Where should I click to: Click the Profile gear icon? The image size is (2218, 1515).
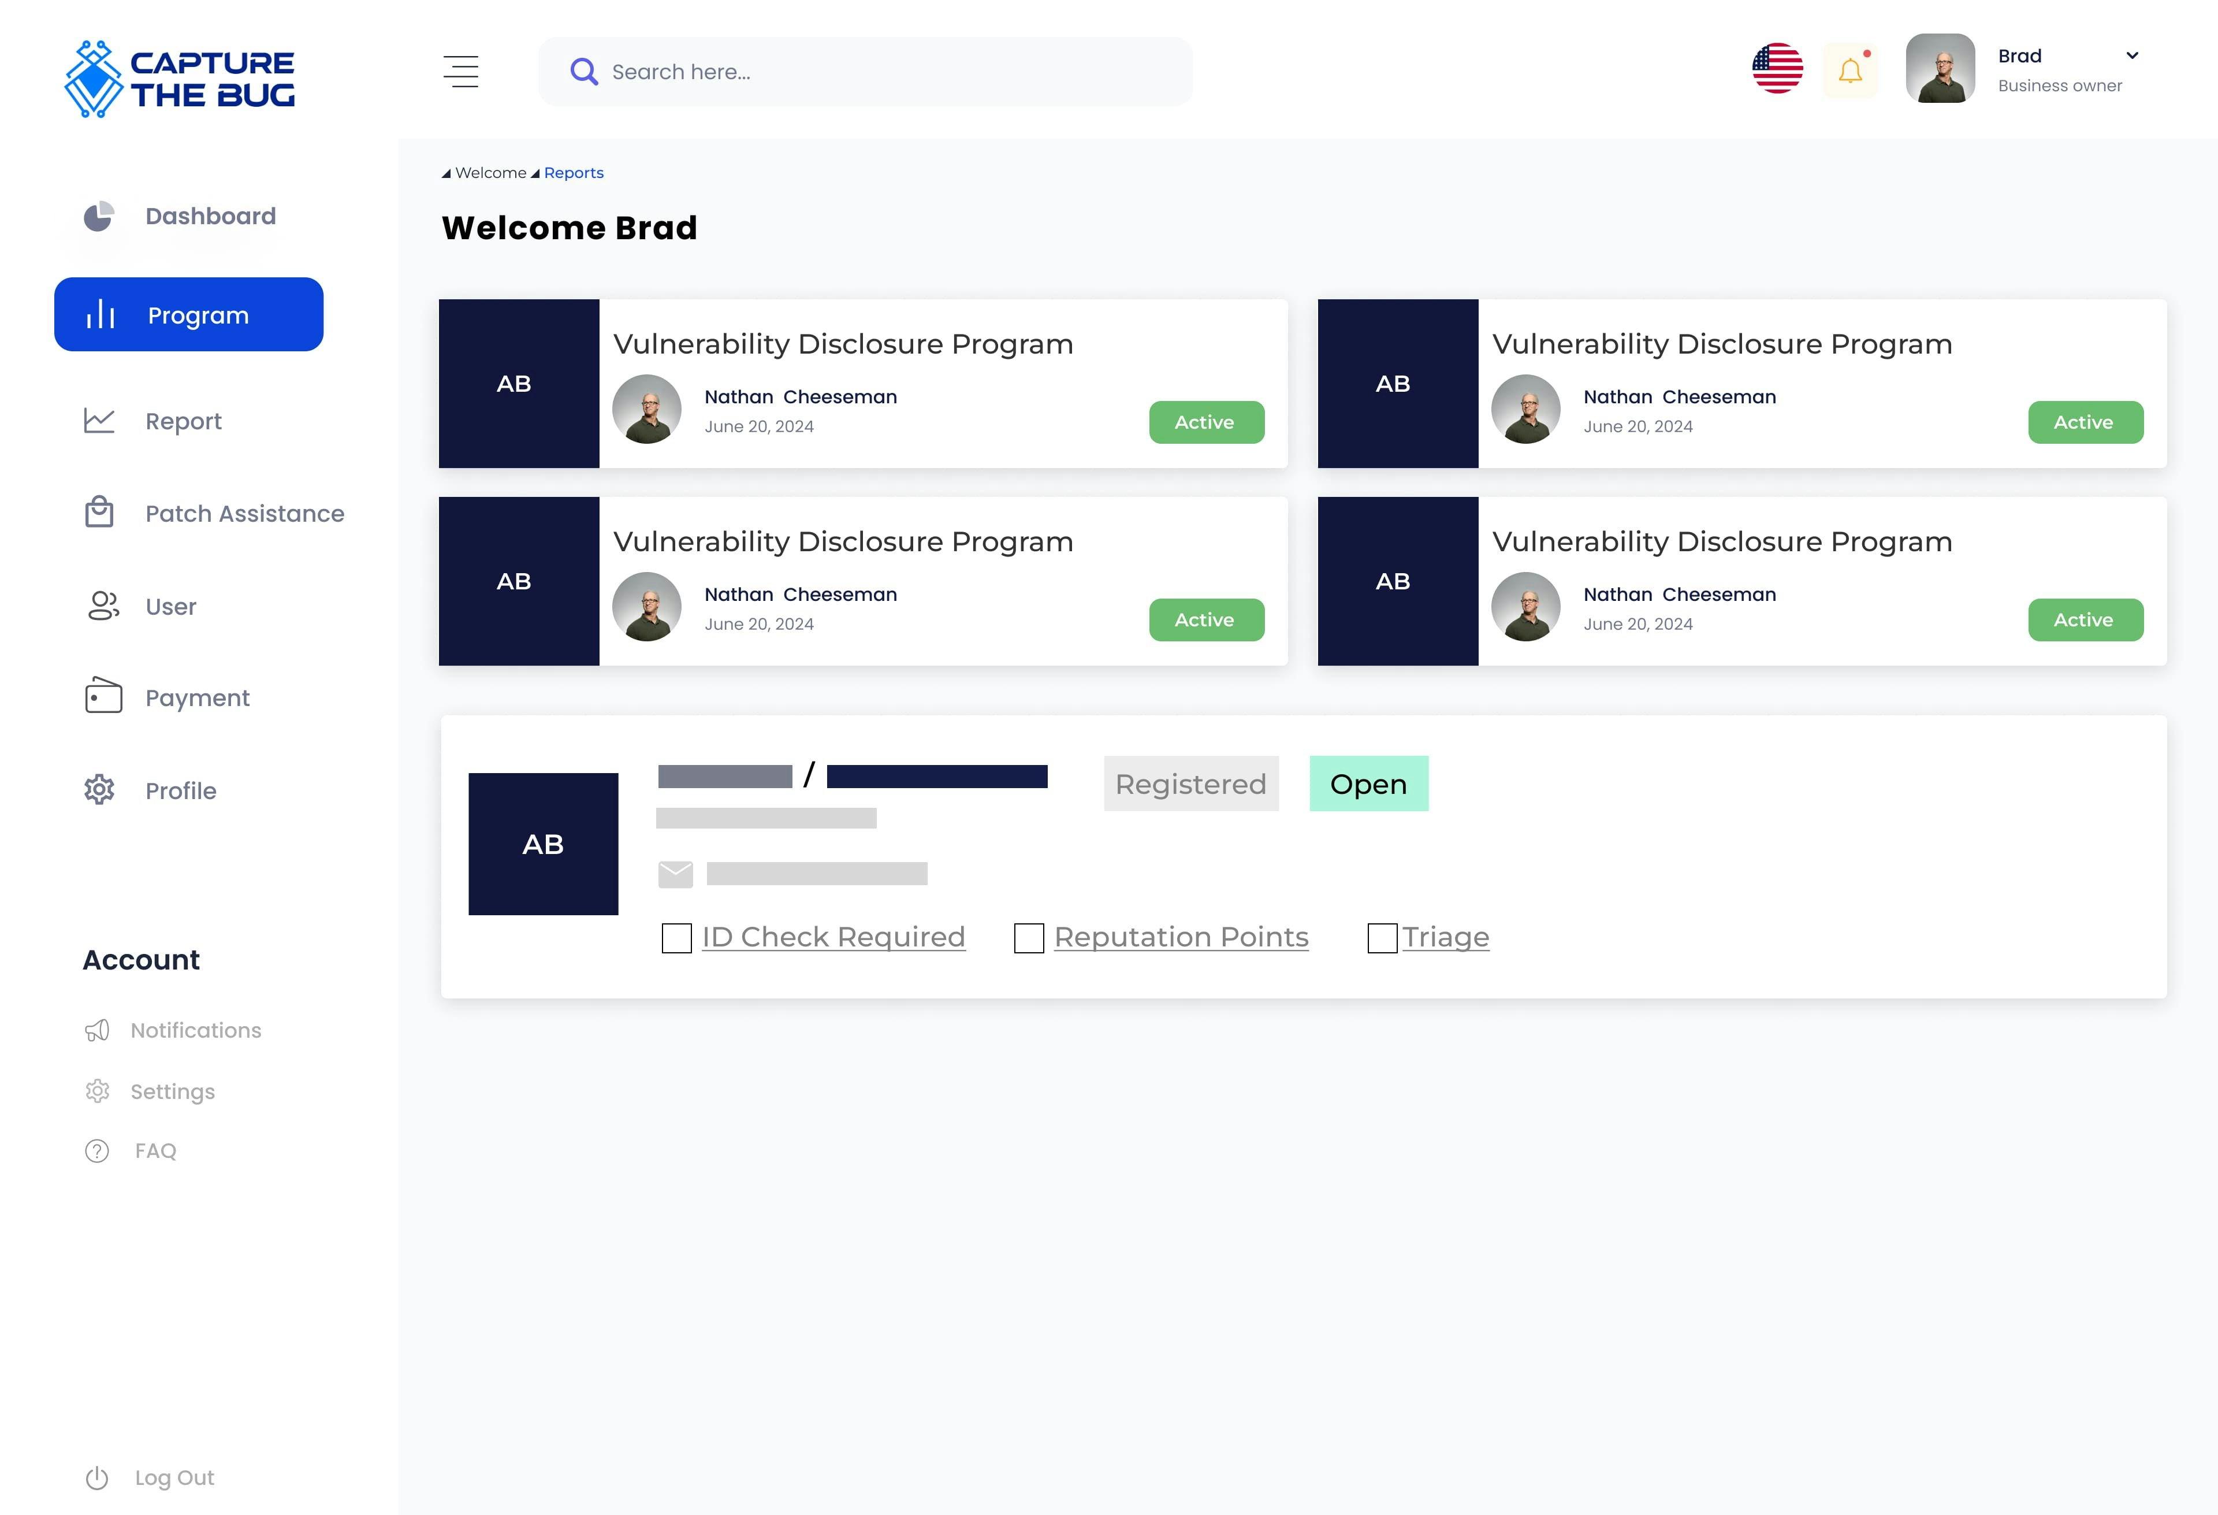coord(99,789)
